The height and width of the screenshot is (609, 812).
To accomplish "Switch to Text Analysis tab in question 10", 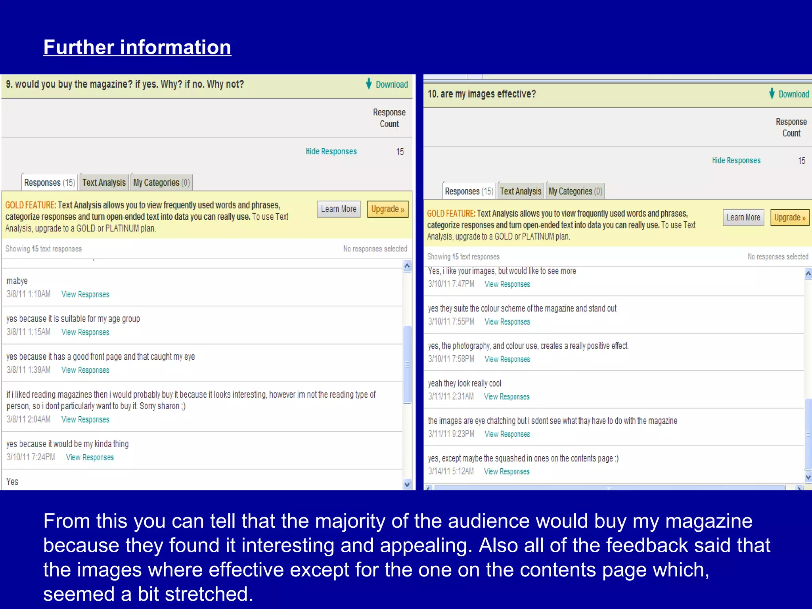I will click(520, 192).
